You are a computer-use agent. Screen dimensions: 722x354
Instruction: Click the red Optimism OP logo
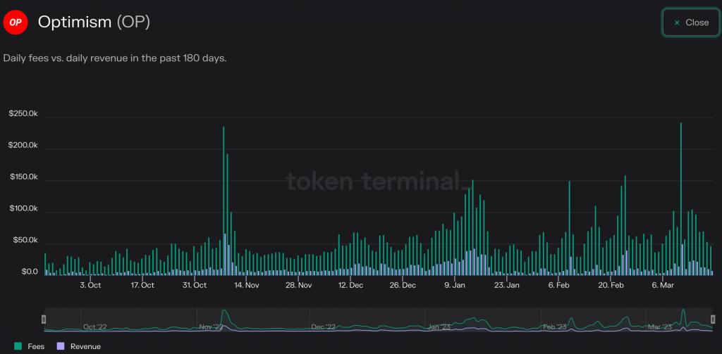coord(16,23)
